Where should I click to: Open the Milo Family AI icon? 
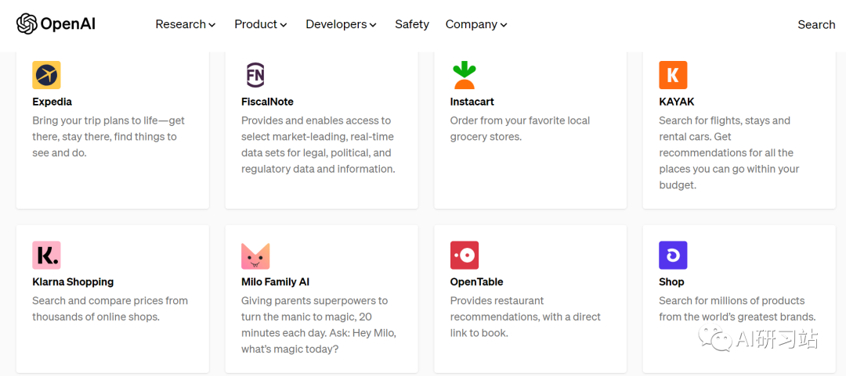255,256
